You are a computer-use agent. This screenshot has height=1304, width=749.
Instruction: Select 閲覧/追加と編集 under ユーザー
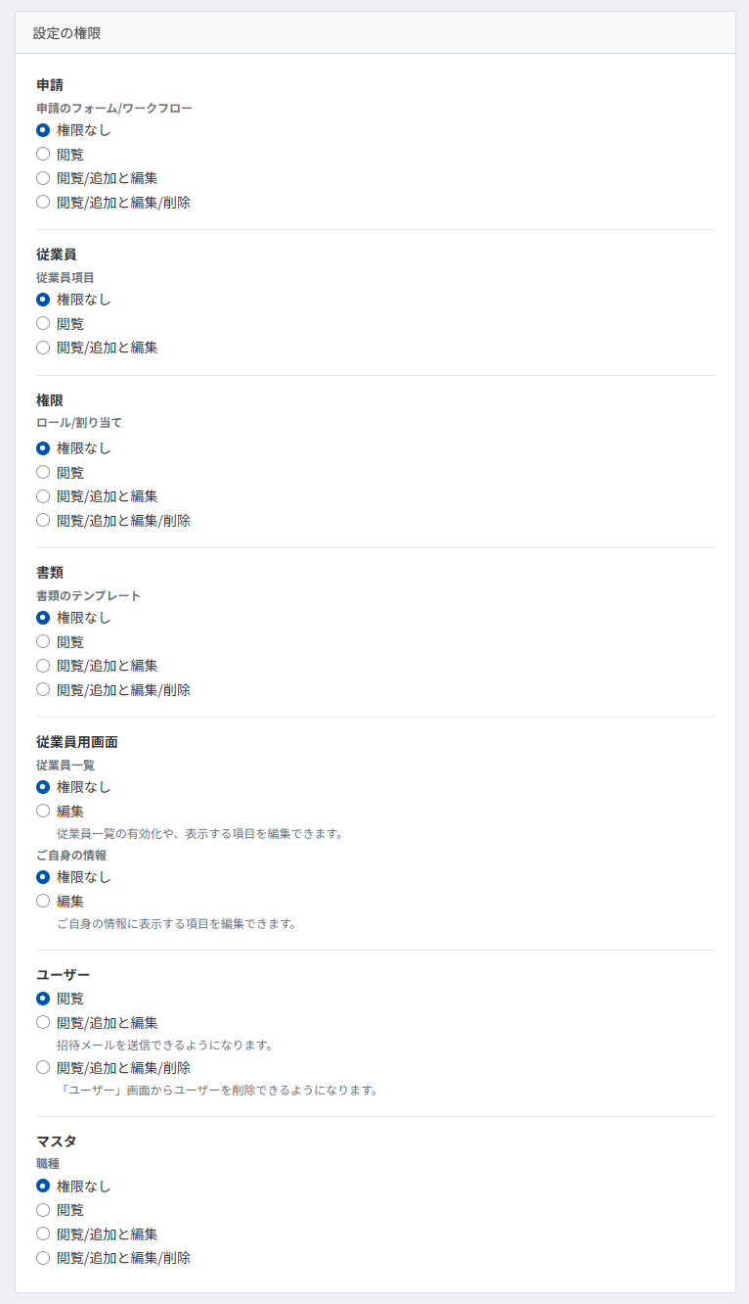[x=43, y=1023]
